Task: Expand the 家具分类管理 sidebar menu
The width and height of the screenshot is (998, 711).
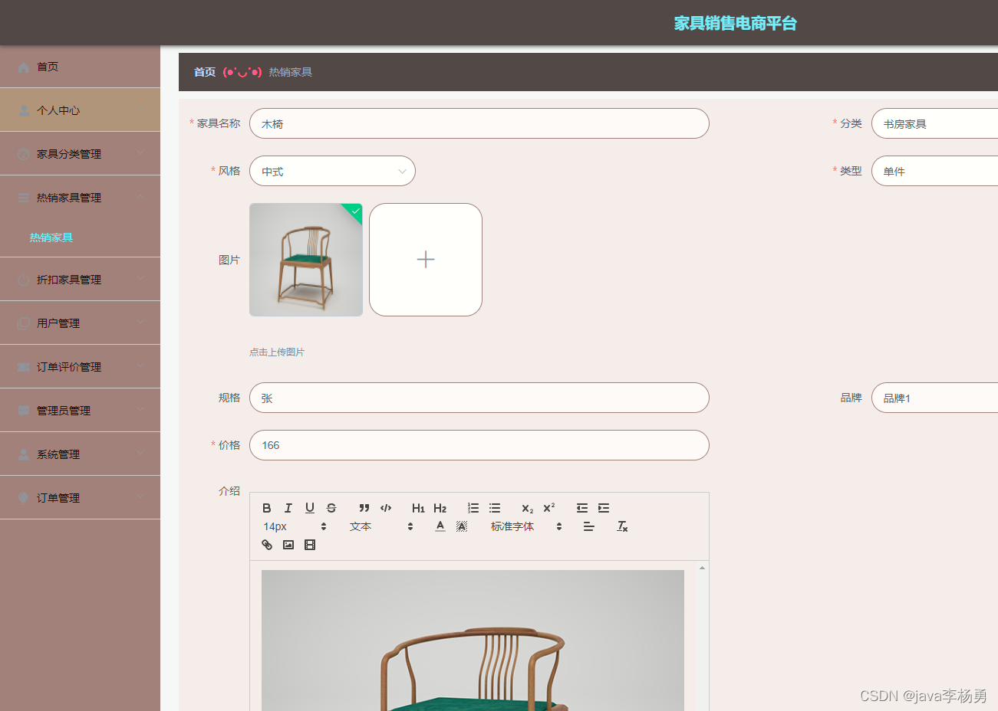Action: point(80,153)
